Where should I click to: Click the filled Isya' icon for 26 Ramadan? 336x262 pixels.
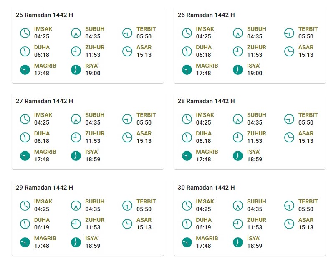tap(238, 70)
